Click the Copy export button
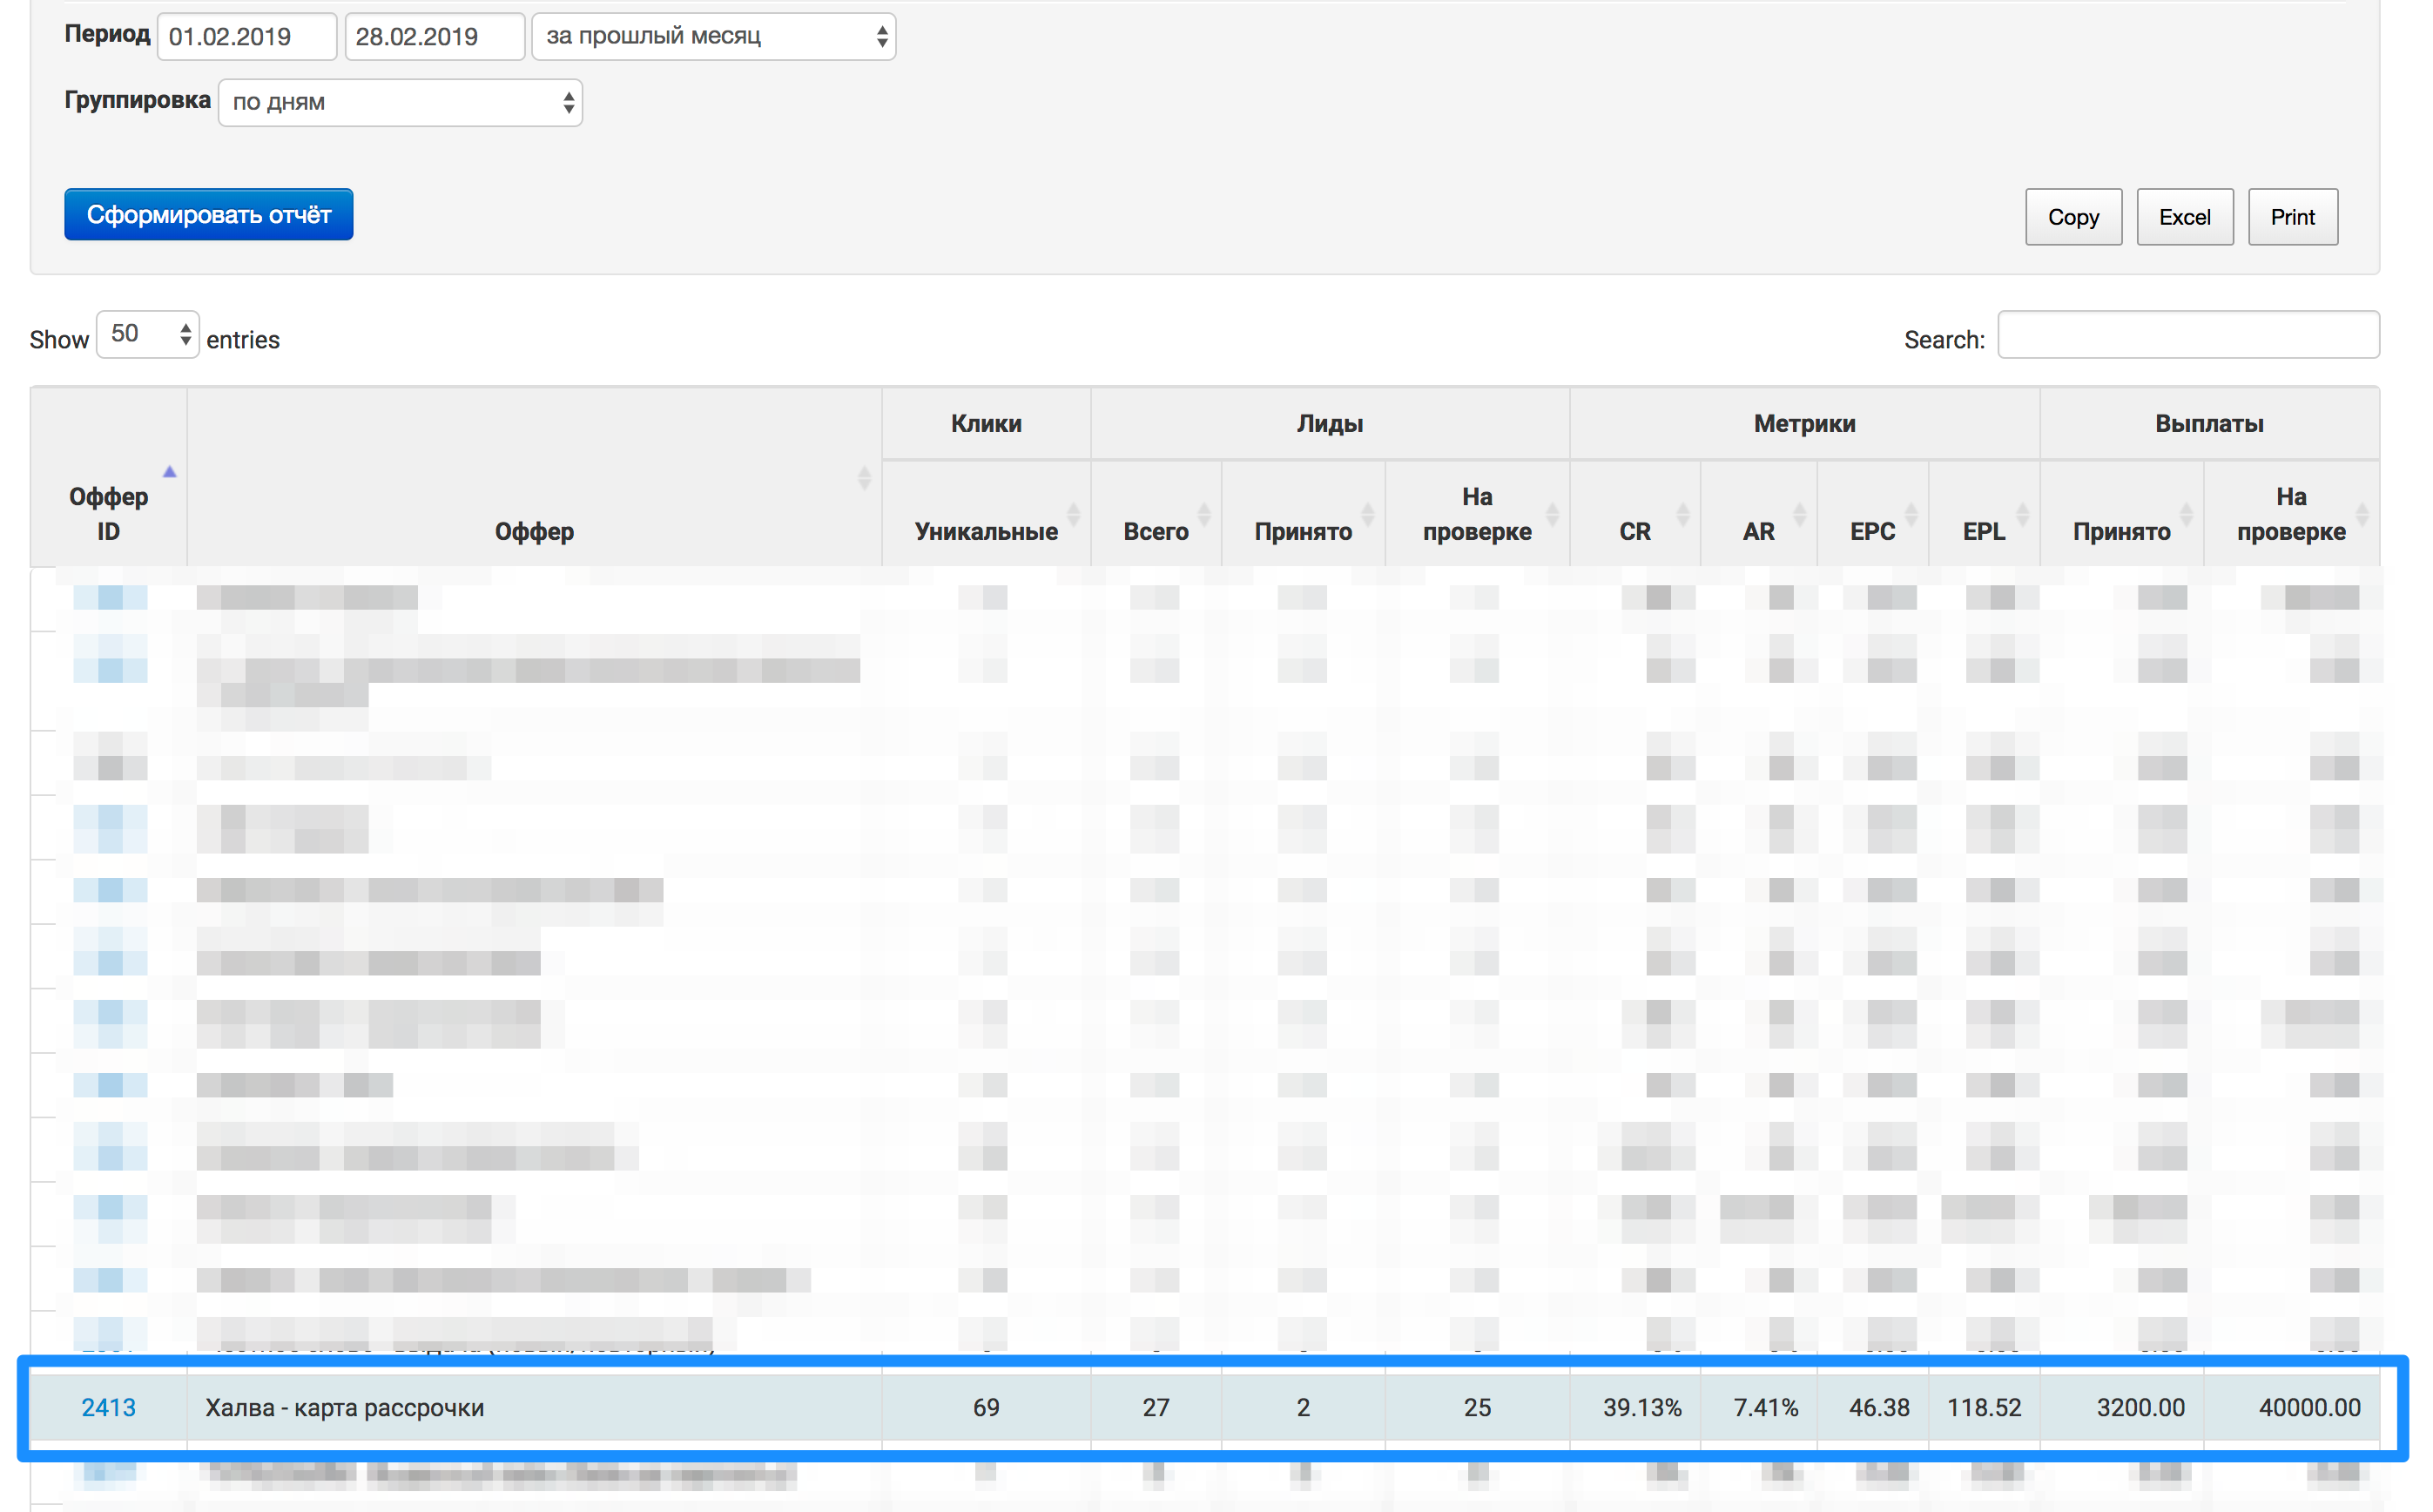The width and height of the screenshot is (2433, 1512). click(x=2072, y=217)
